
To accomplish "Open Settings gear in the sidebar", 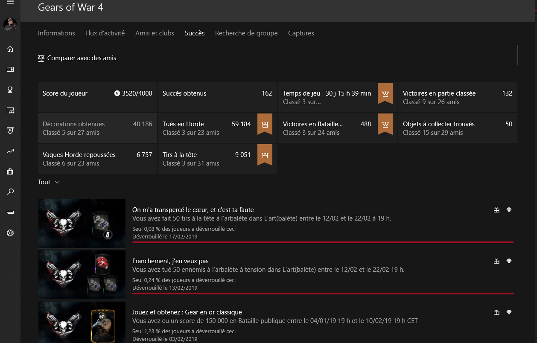I will tap(10, 233).
